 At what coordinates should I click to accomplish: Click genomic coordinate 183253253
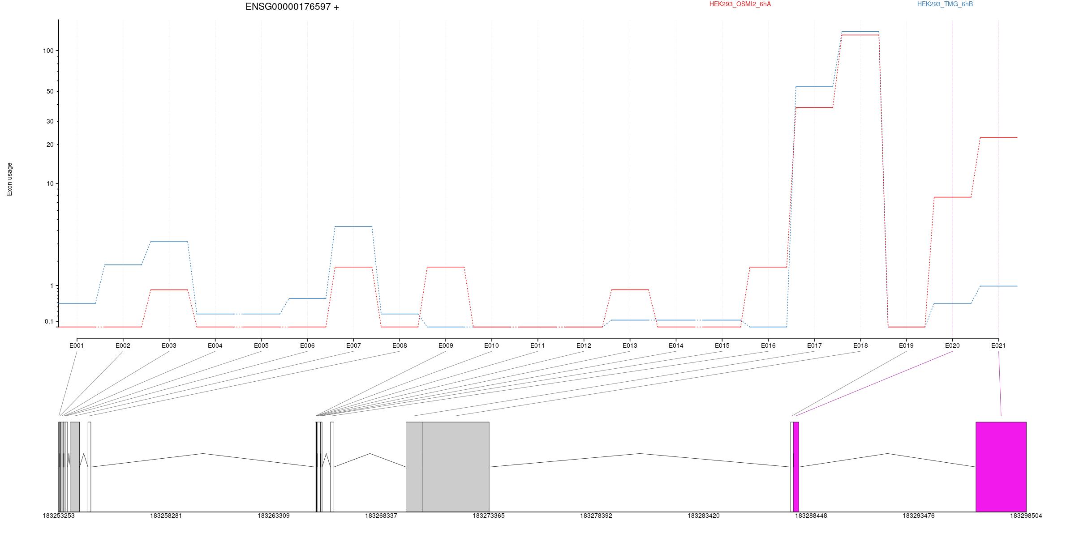(59, 516)
